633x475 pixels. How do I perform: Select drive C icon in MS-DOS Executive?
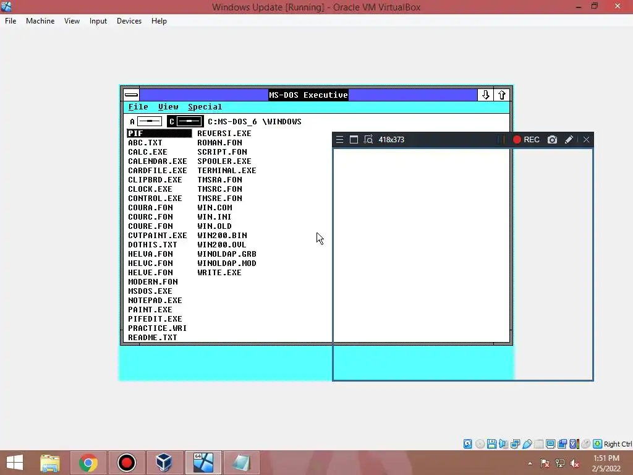185,121
